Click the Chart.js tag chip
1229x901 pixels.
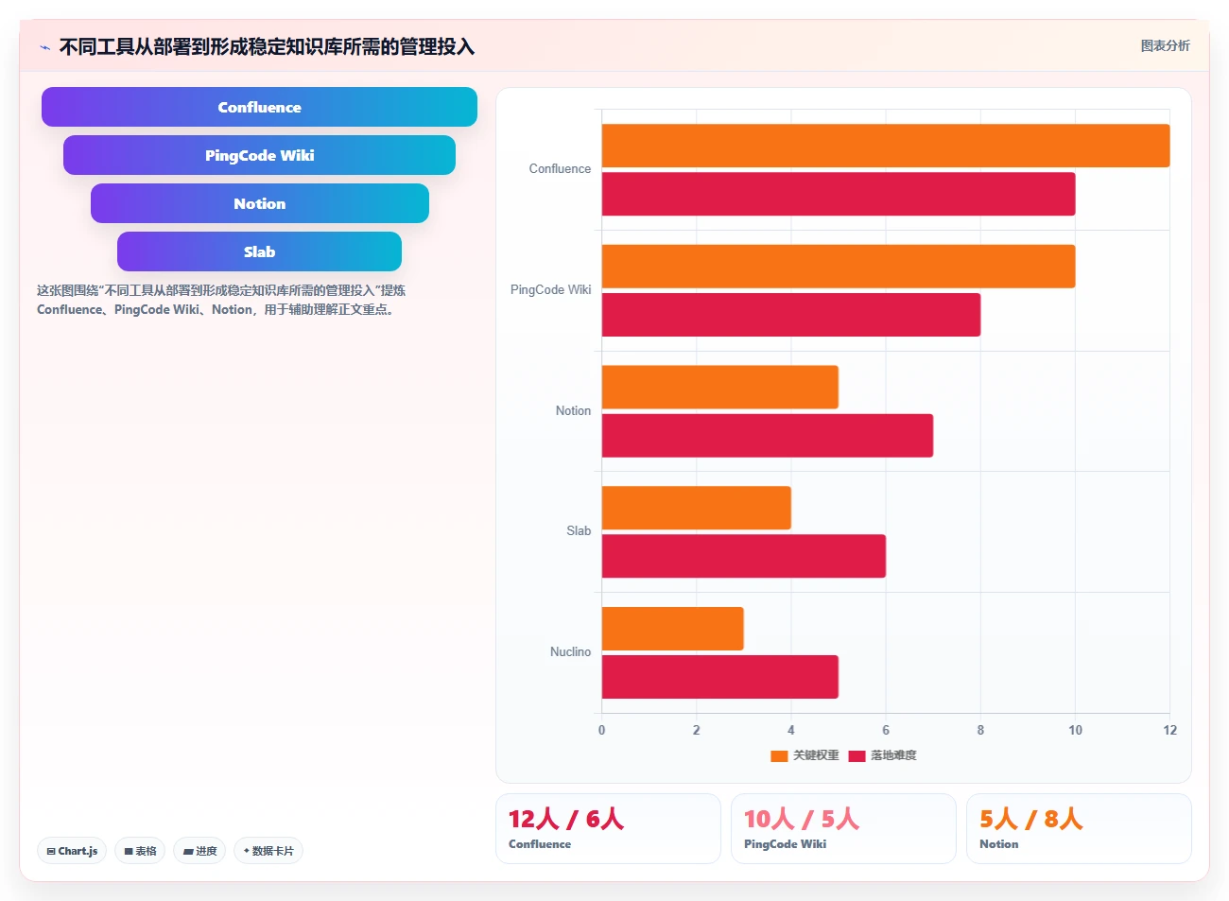pyautogui.click(x=72, y=851)
